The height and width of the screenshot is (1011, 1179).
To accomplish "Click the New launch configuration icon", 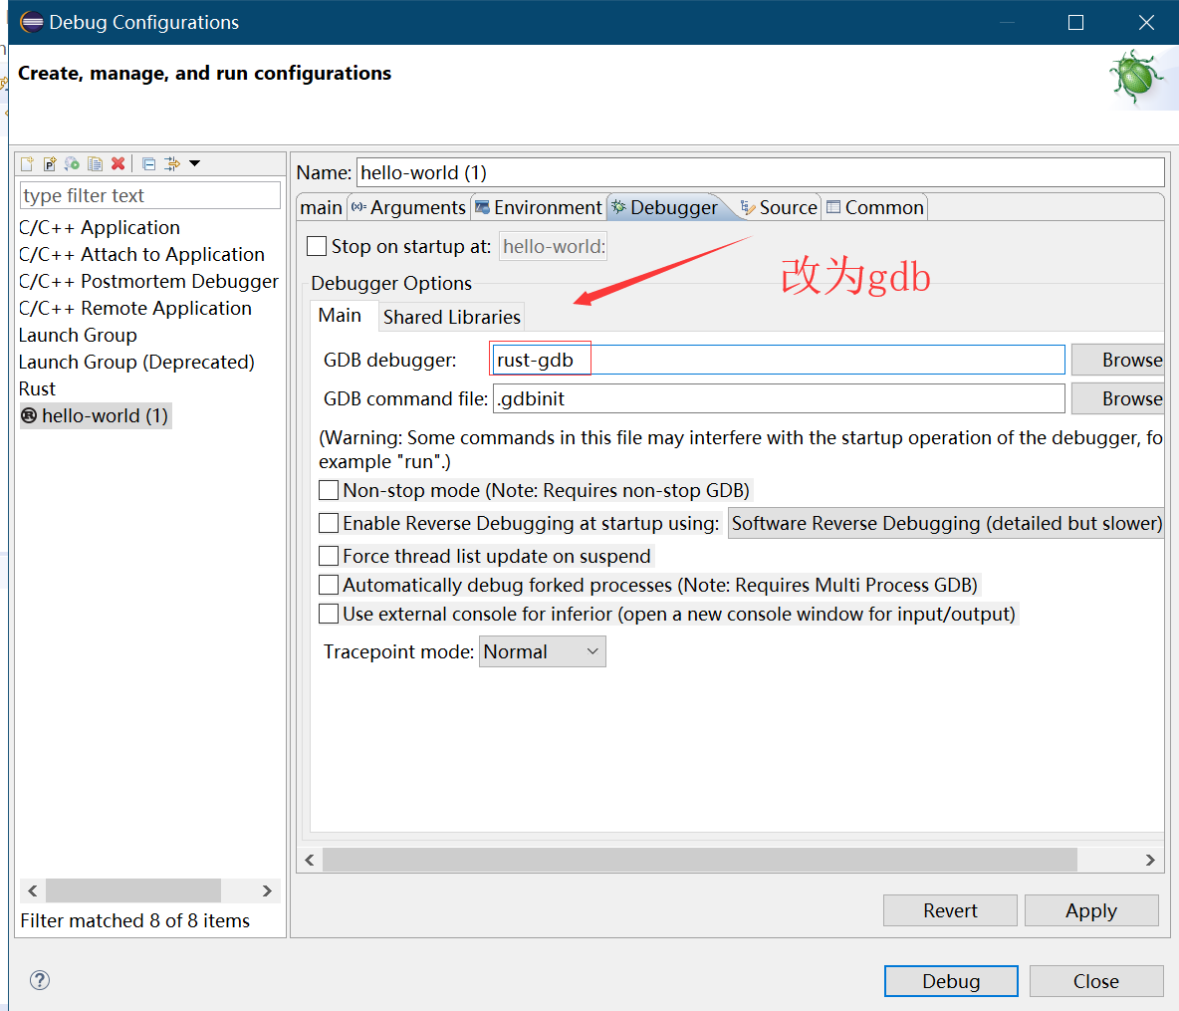I will [x=27, y=163].
